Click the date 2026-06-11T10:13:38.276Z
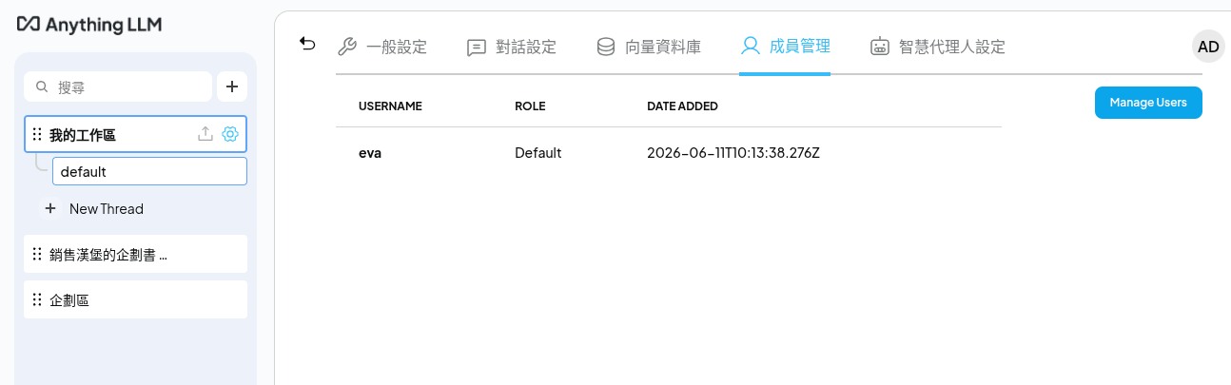The width and height of the screenshot is (1231, 385). coord(733,152)
